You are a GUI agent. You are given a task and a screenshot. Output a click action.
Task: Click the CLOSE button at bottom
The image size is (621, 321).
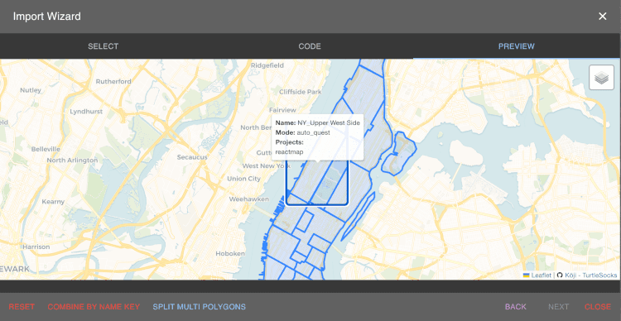click(x=598, y=307)
